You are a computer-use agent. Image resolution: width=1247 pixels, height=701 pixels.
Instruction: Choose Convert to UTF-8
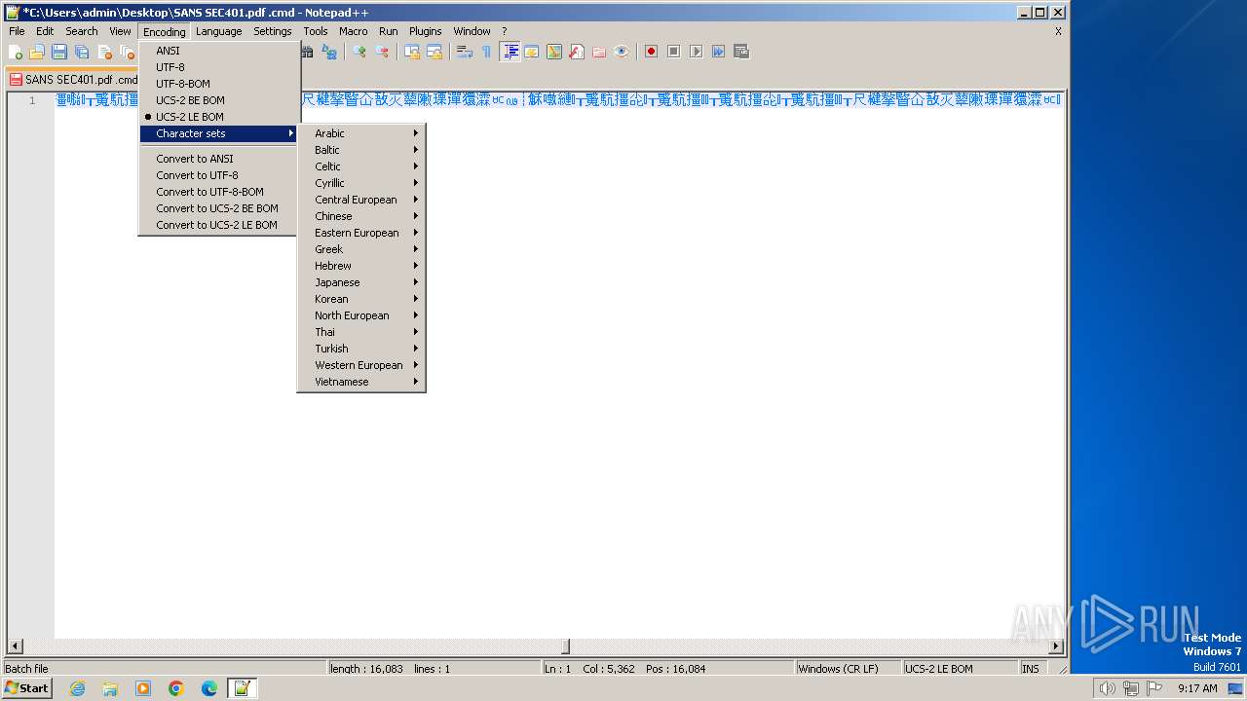tap(219, 175)
